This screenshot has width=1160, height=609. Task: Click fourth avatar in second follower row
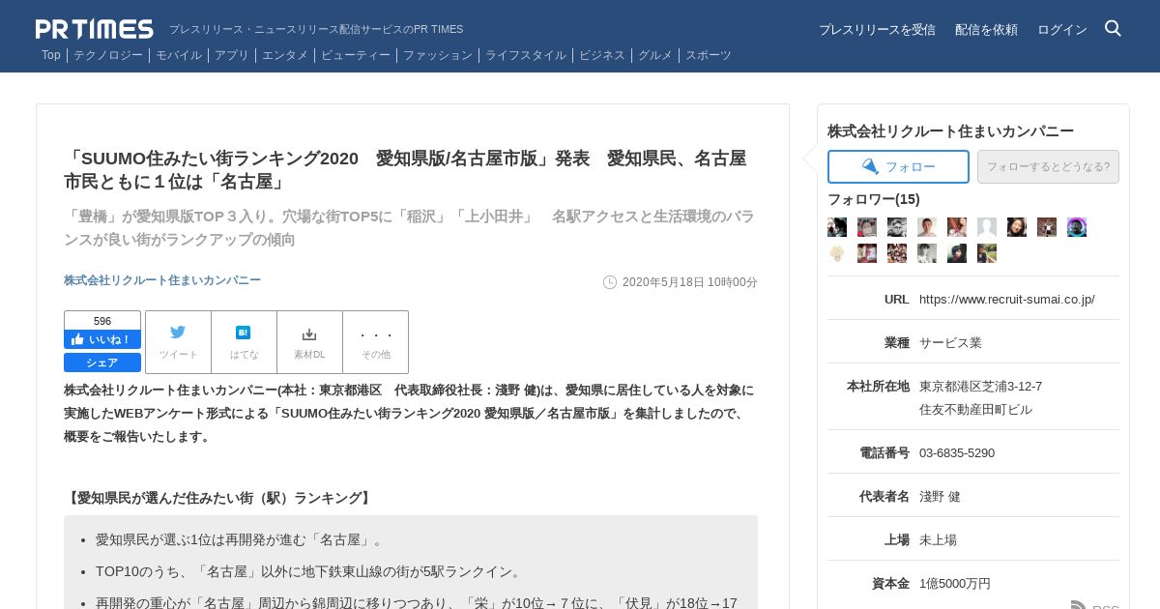tap(927, 253)
